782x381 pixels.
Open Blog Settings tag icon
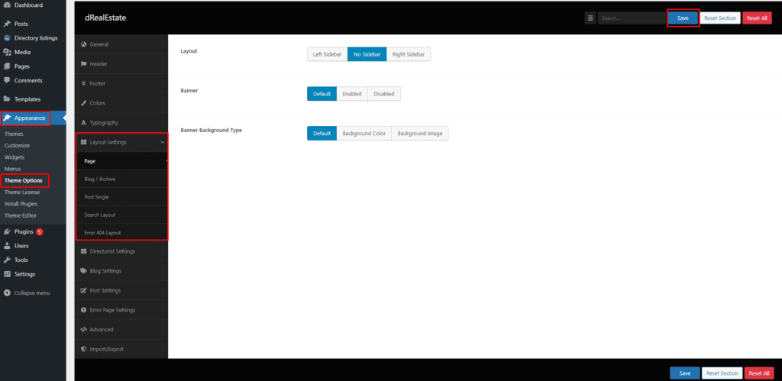tap(83, 270)
